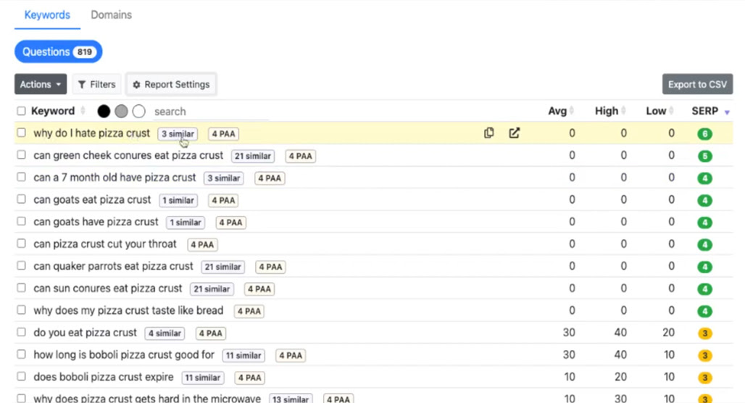Check 'why do I hate pizza crust' row

tap(21, 133)
